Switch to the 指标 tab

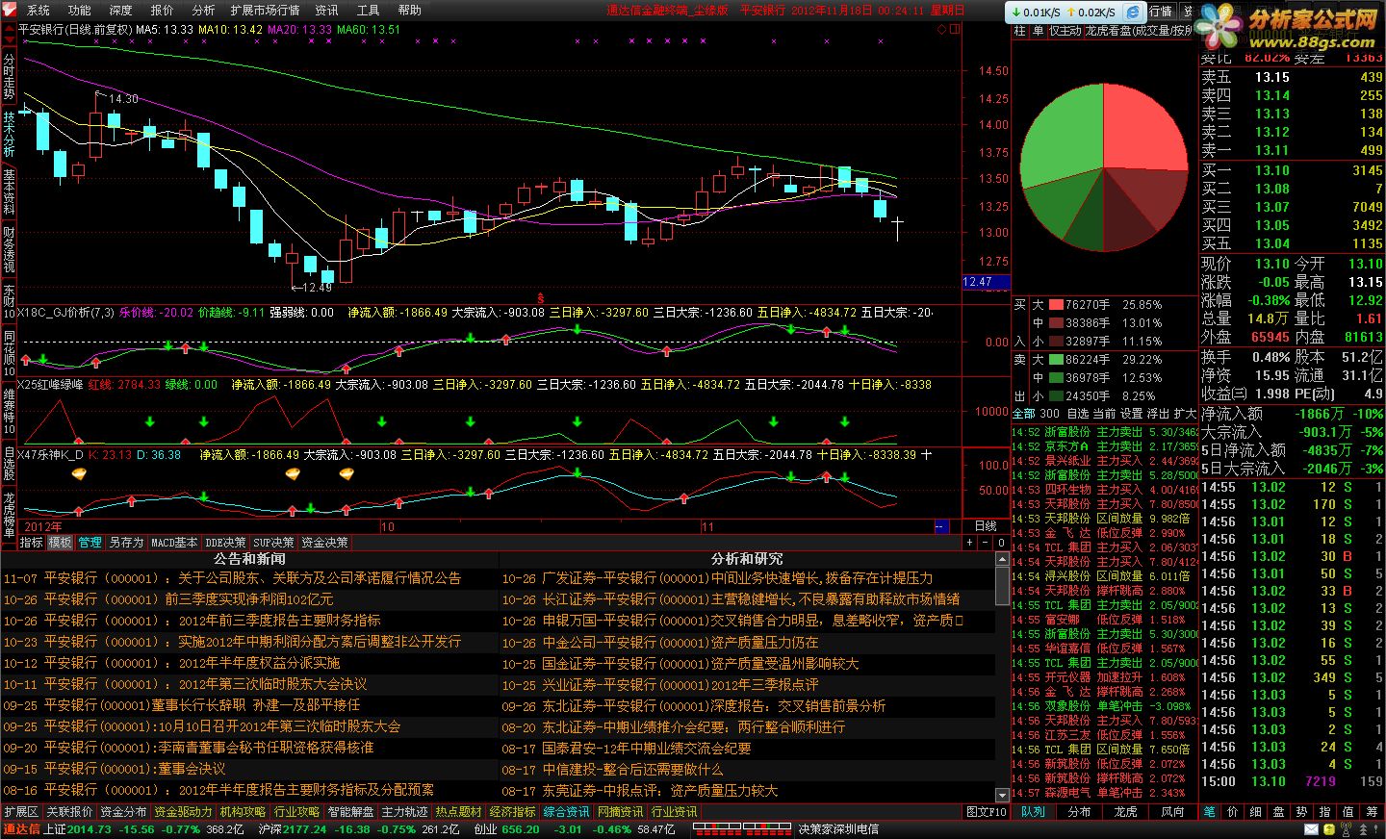click(31, 543)
